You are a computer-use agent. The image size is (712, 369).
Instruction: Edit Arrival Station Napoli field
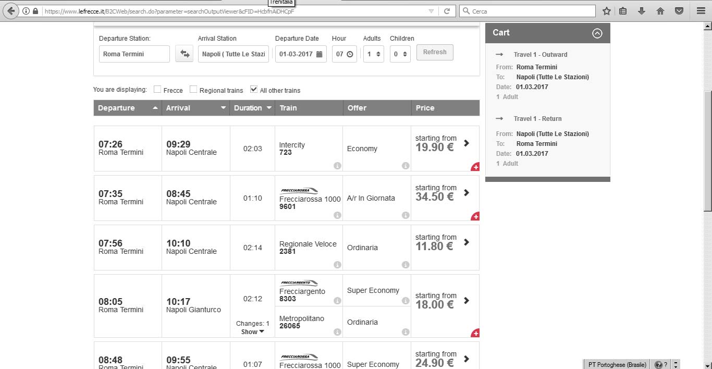tap(233, 54)
